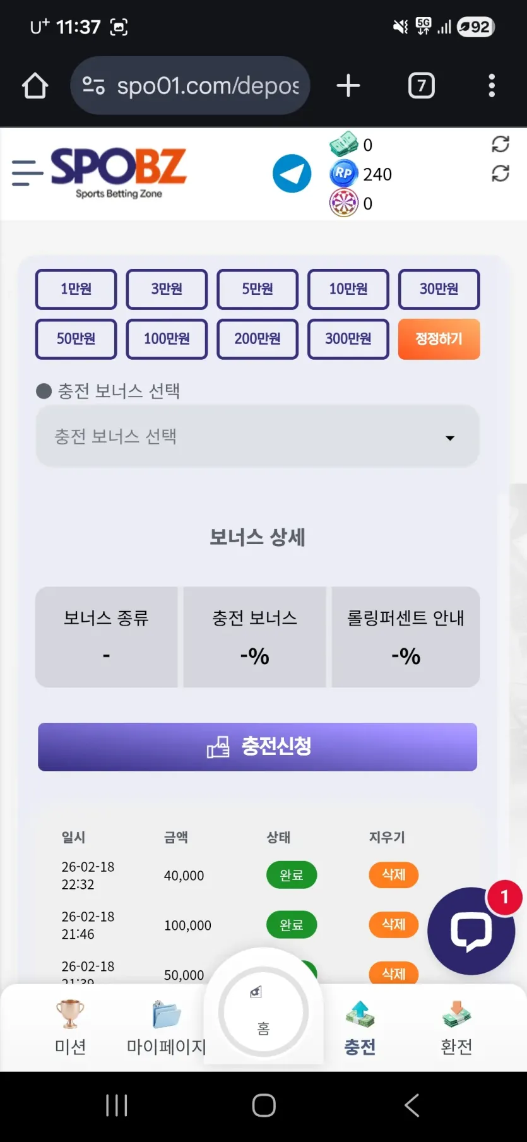Delete the 40,000 deposit record
527x1142 pixels.
coord(394,875)
